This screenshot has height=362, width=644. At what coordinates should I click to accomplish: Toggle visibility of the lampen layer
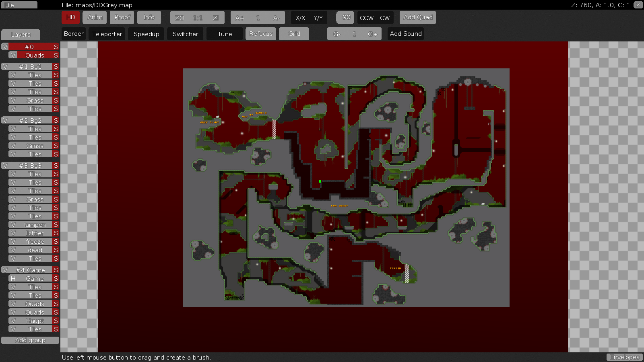click(x=13, y=225)
